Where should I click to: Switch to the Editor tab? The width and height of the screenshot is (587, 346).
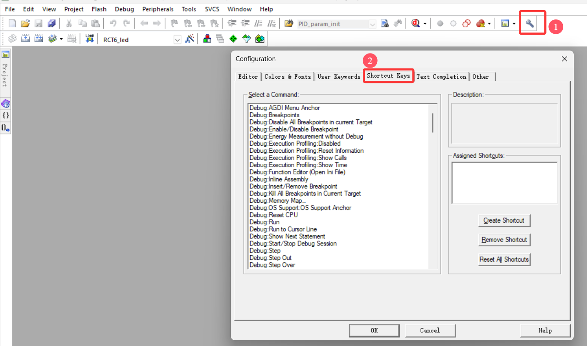(248, 76)
